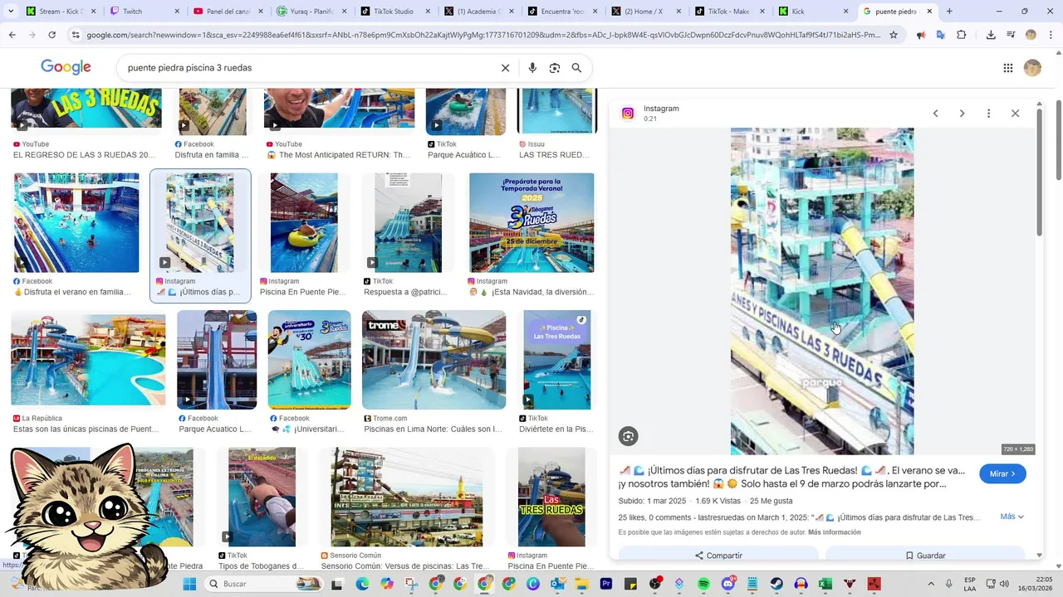Open the large preview image of Las 3 Ruedas
The height and width of the screenshot is (597, 1063).
pos(822,291)
